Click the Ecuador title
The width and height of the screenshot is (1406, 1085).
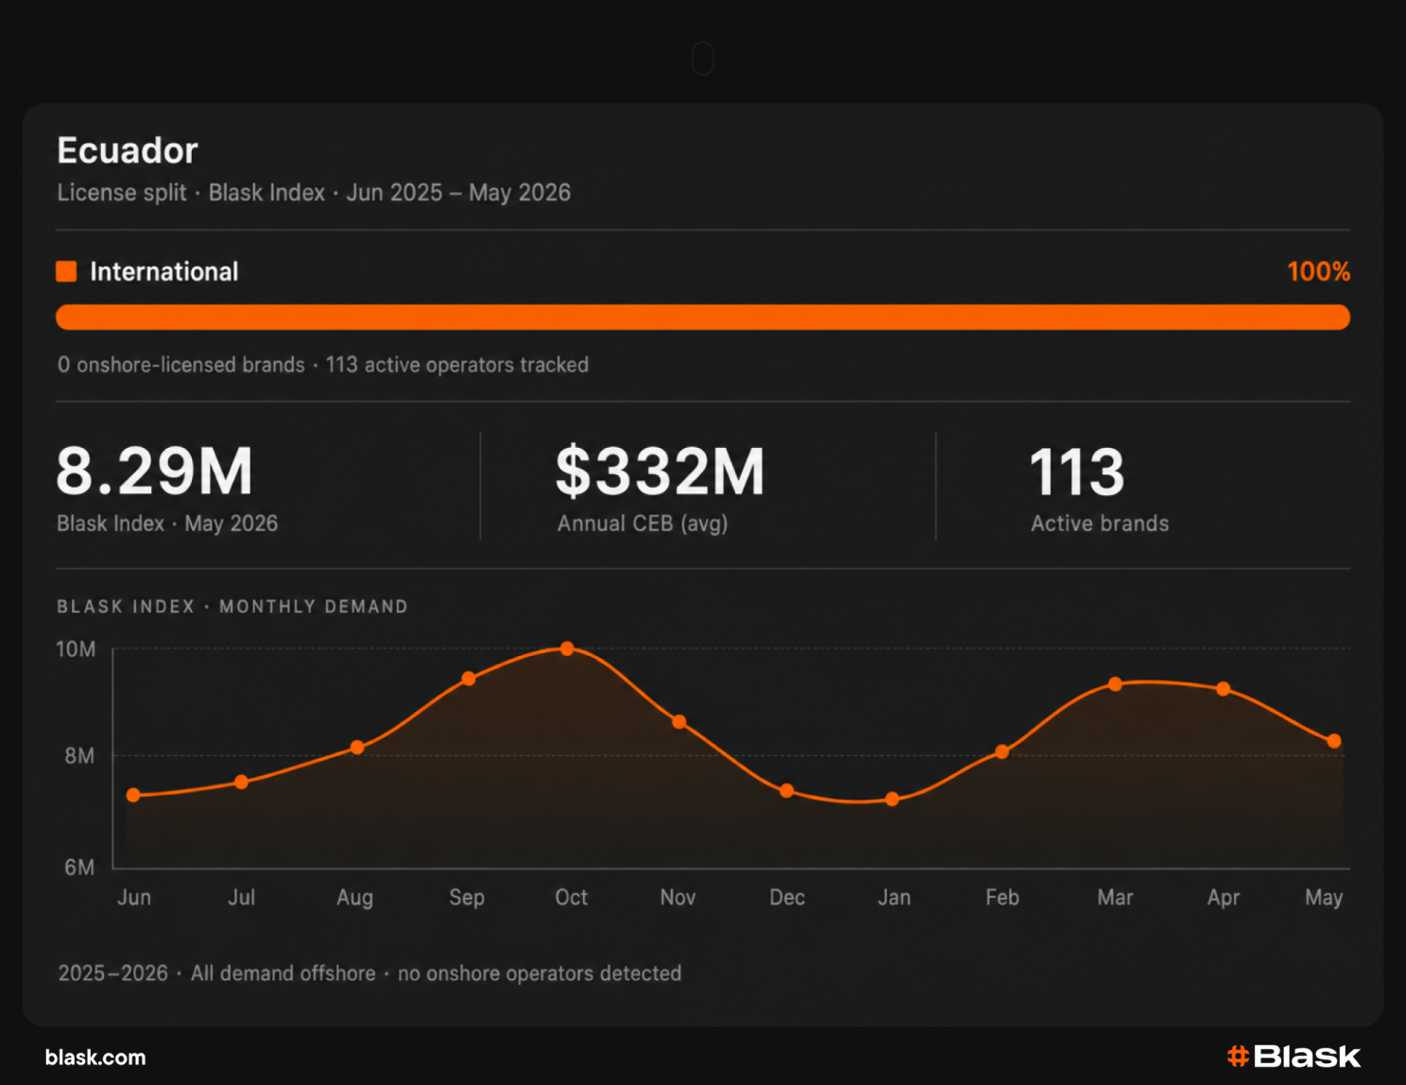[x=128, y=150]
